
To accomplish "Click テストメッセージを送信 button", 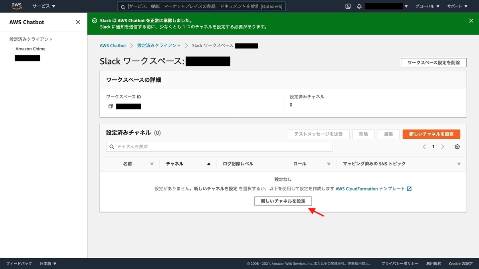I will 319,134.
